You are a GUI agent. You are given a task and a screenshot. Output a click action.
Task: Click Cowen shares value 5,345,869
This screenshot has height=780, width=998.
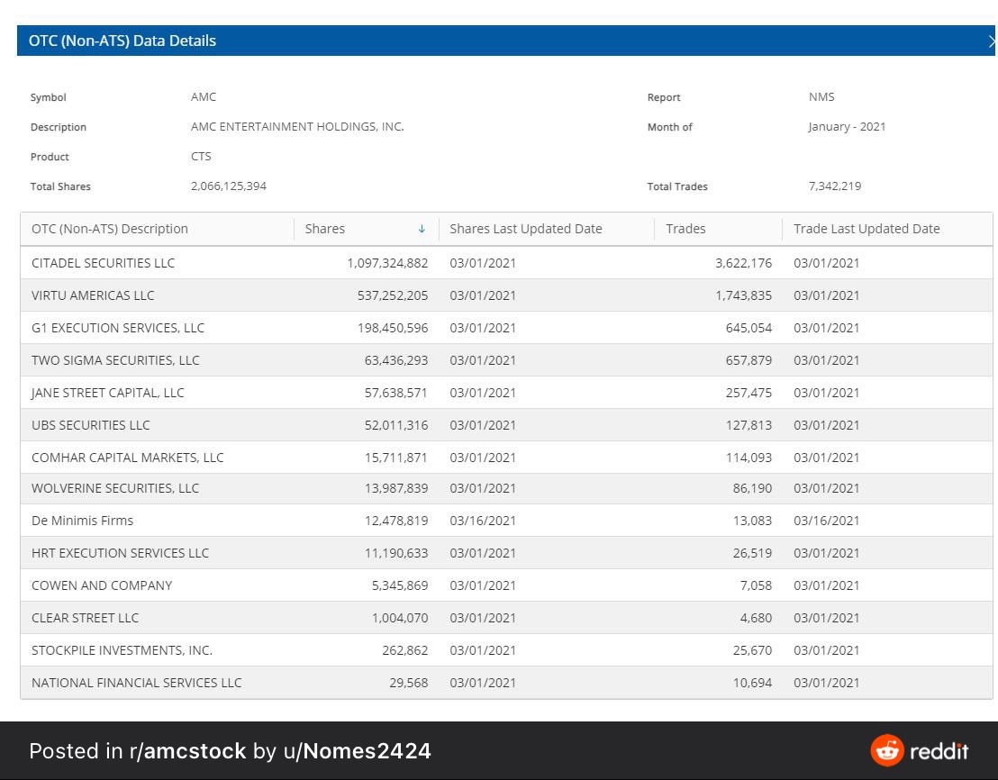[400, 585]
